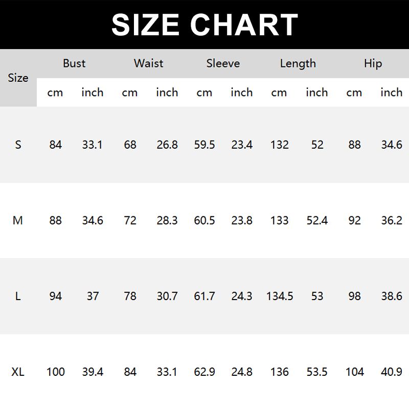This screenshot has height=409, width=409.
Task: Click the SIZE CHART title banner
Action: 204,25
